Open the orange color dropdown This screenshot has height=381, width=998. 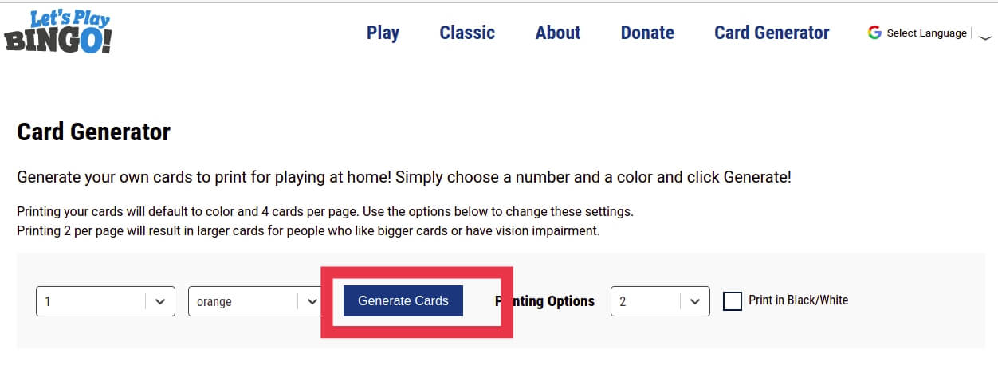pyautogui.click(x=243, y=302)
